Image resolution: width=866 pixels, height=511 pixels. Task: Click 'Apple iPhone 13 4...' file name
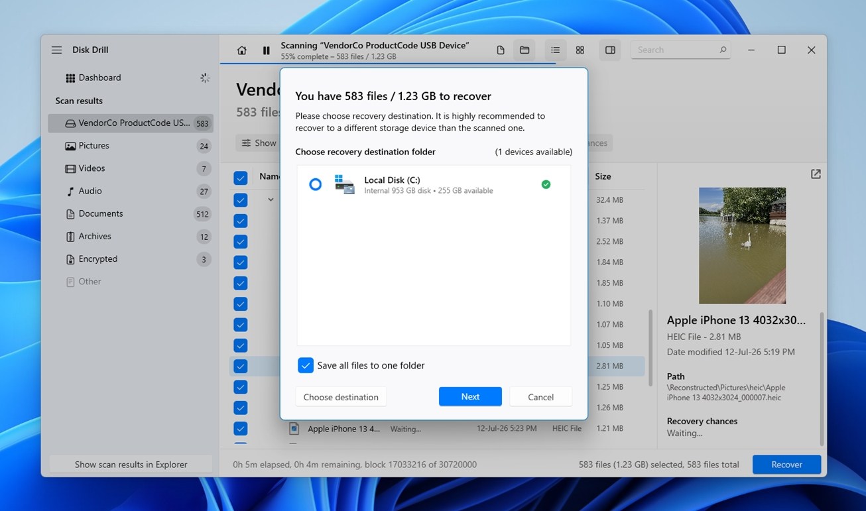tap(343, 429)
